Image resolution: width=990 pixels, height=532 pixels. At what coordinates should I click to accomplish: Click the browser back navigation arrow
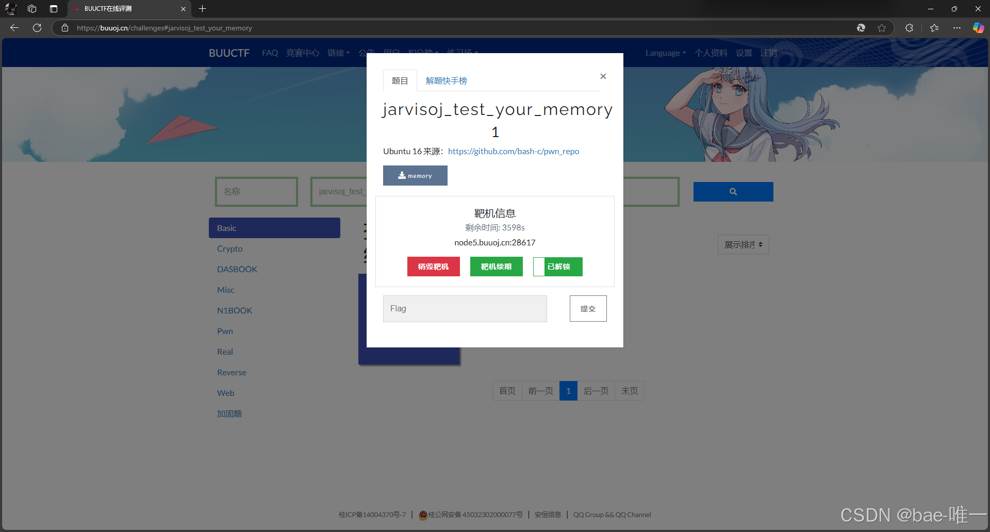pos(13,28)
